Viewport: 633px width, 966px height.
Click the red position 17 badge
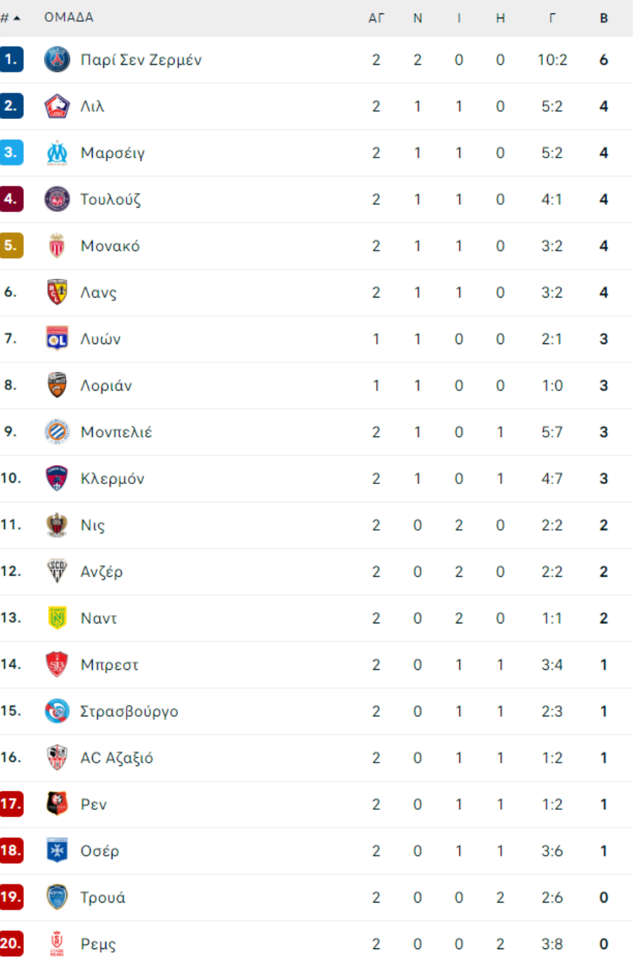click(x=11, y=803)
